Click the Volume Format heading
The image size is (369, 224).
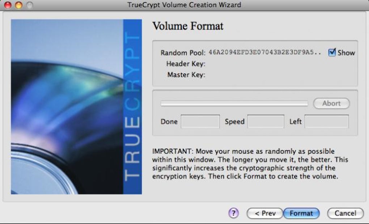click(188, 26)
